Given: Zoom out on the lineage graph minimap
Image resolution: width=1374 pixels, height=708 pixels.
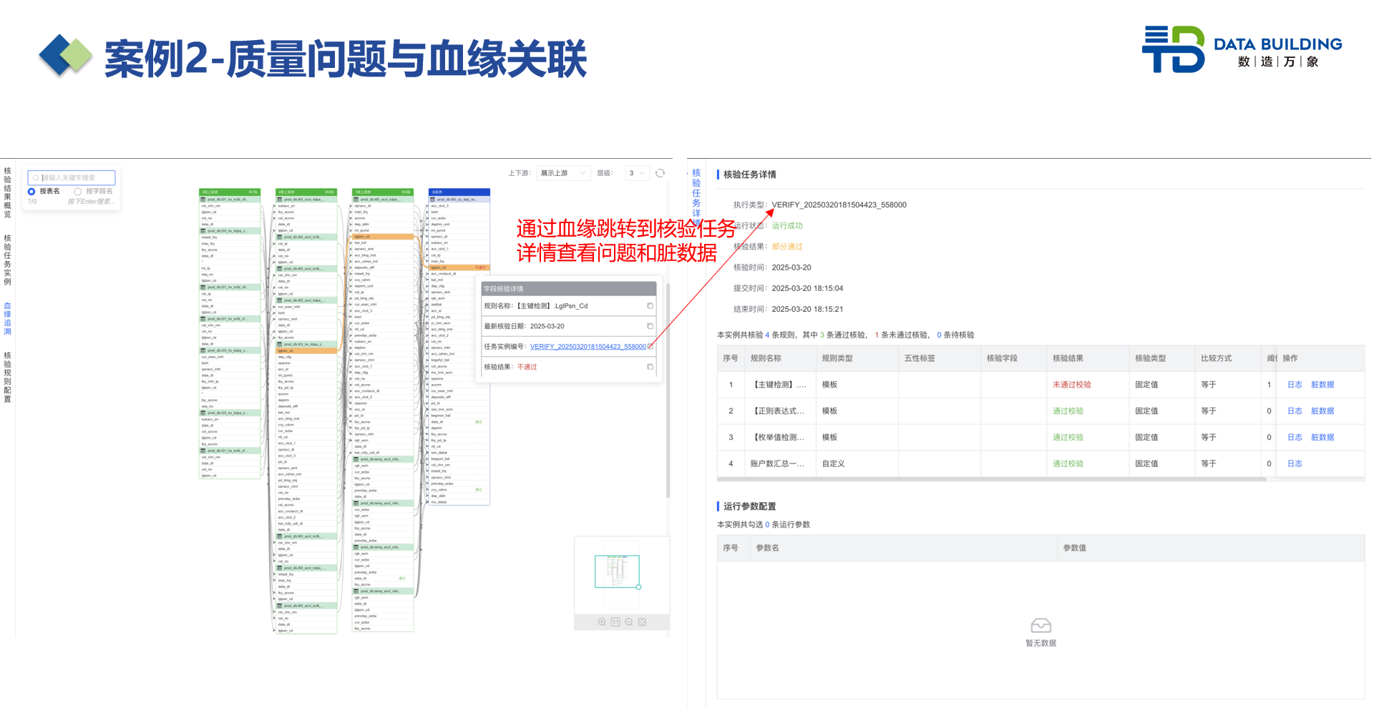Looking at the screenshot, I should tap(628, 622).
